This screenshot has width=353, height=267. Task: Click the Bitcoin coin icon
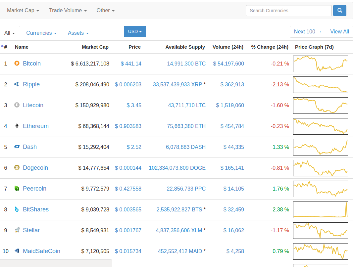pos(17,63)
